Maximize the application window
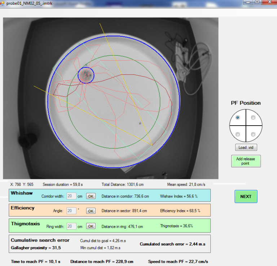 257,2
